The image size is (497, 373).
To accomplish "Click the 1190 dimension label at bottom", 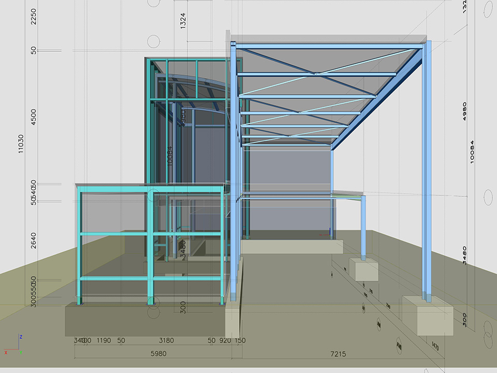I will (104, 340).
